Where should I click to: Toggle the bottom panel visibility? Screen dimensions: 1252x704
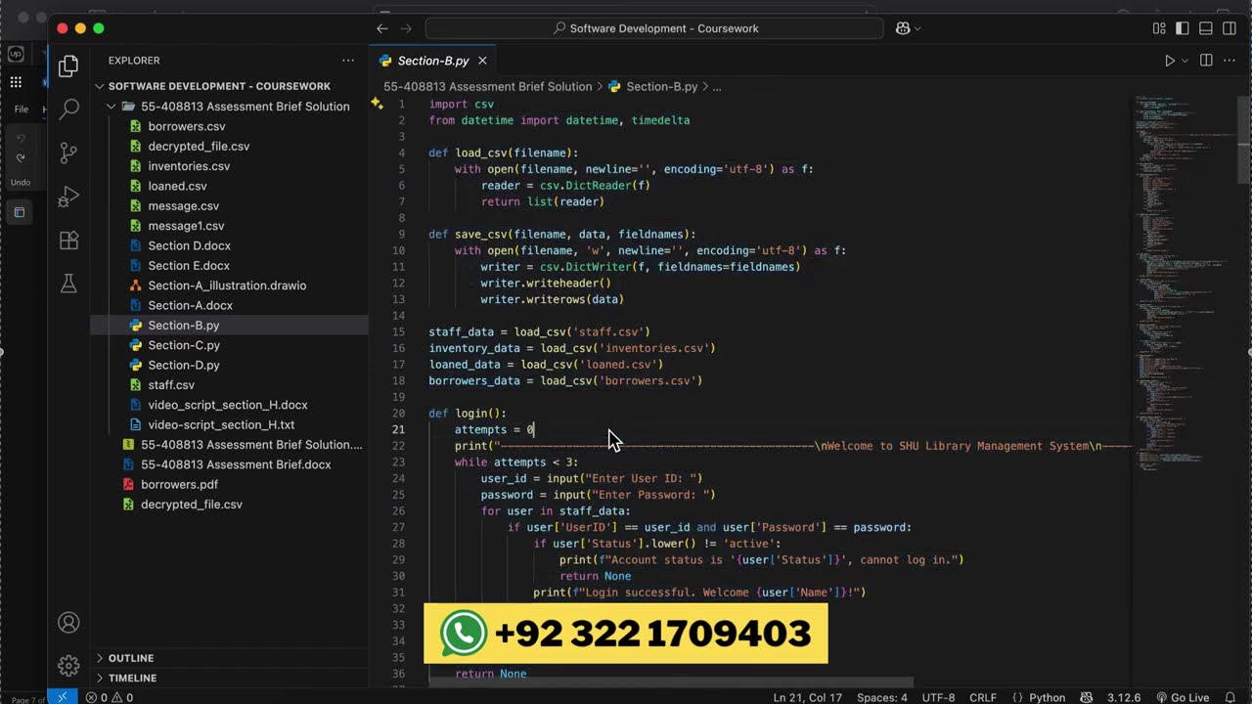1206,28
